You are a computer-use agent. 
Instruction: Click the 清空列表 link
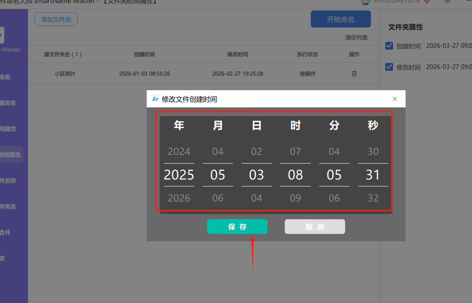point(356,38)
